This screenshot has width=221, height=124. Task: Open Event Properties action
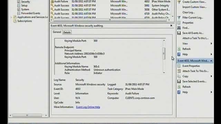pyautogui.click(x=191, y=66)
